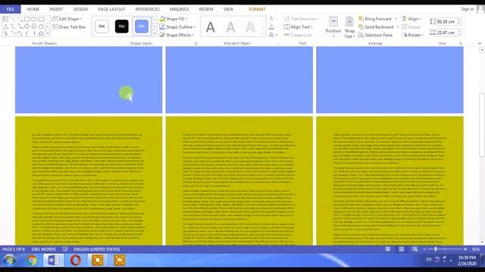Click the Draw Text Box button
The image size is (485, 272).
[69, 27]
